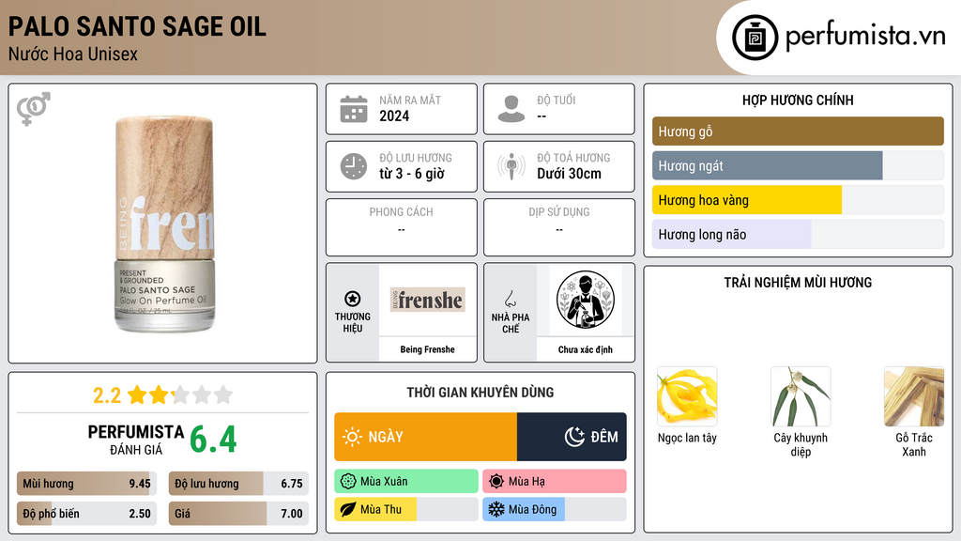Viewport: 961px width, 541px height.
Task: Click the Thời gian khuyên dùng heading
Action: click(480, 393)
